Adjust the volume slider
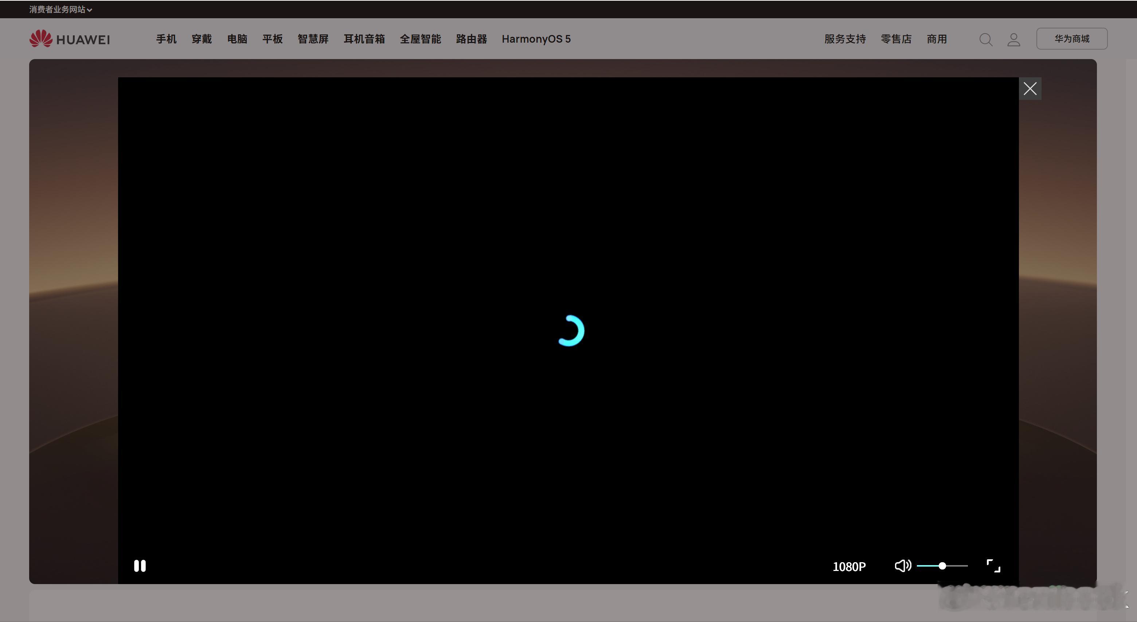This screenshot has width=1137, height=622. (942, 565)
